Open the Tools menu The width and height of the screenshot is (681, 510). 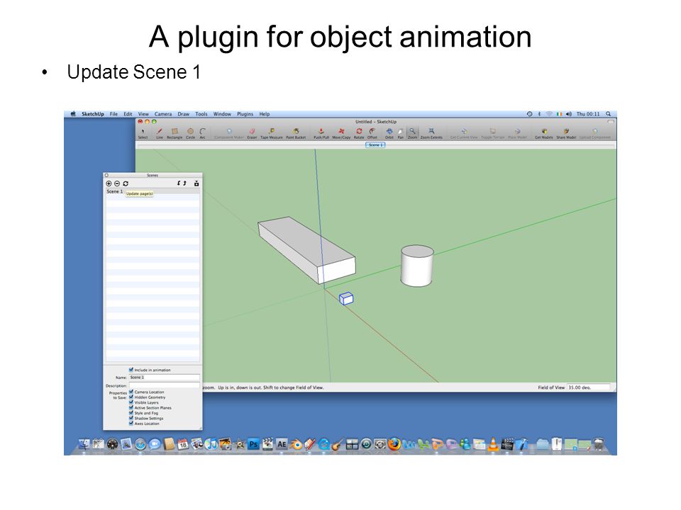coord(201,114)
